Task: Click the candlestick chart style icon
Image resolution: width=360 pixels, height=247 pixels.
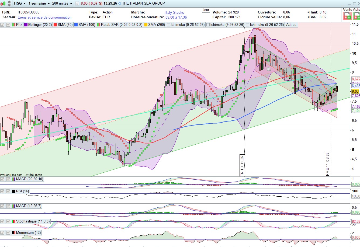Action: click(x=3, y=4)
